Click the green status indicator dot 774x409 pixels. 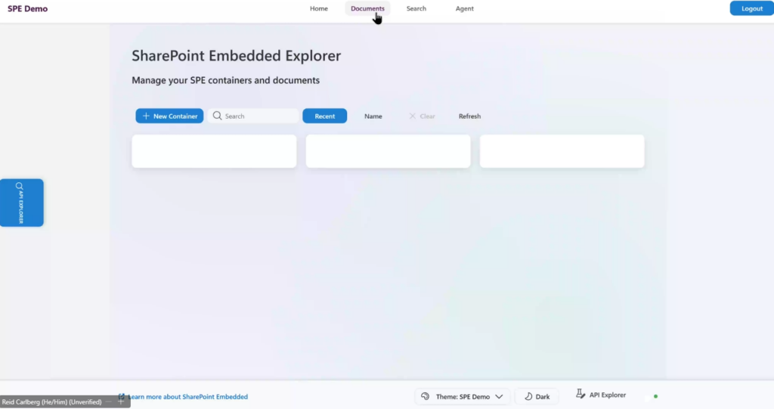click(655, 396)
